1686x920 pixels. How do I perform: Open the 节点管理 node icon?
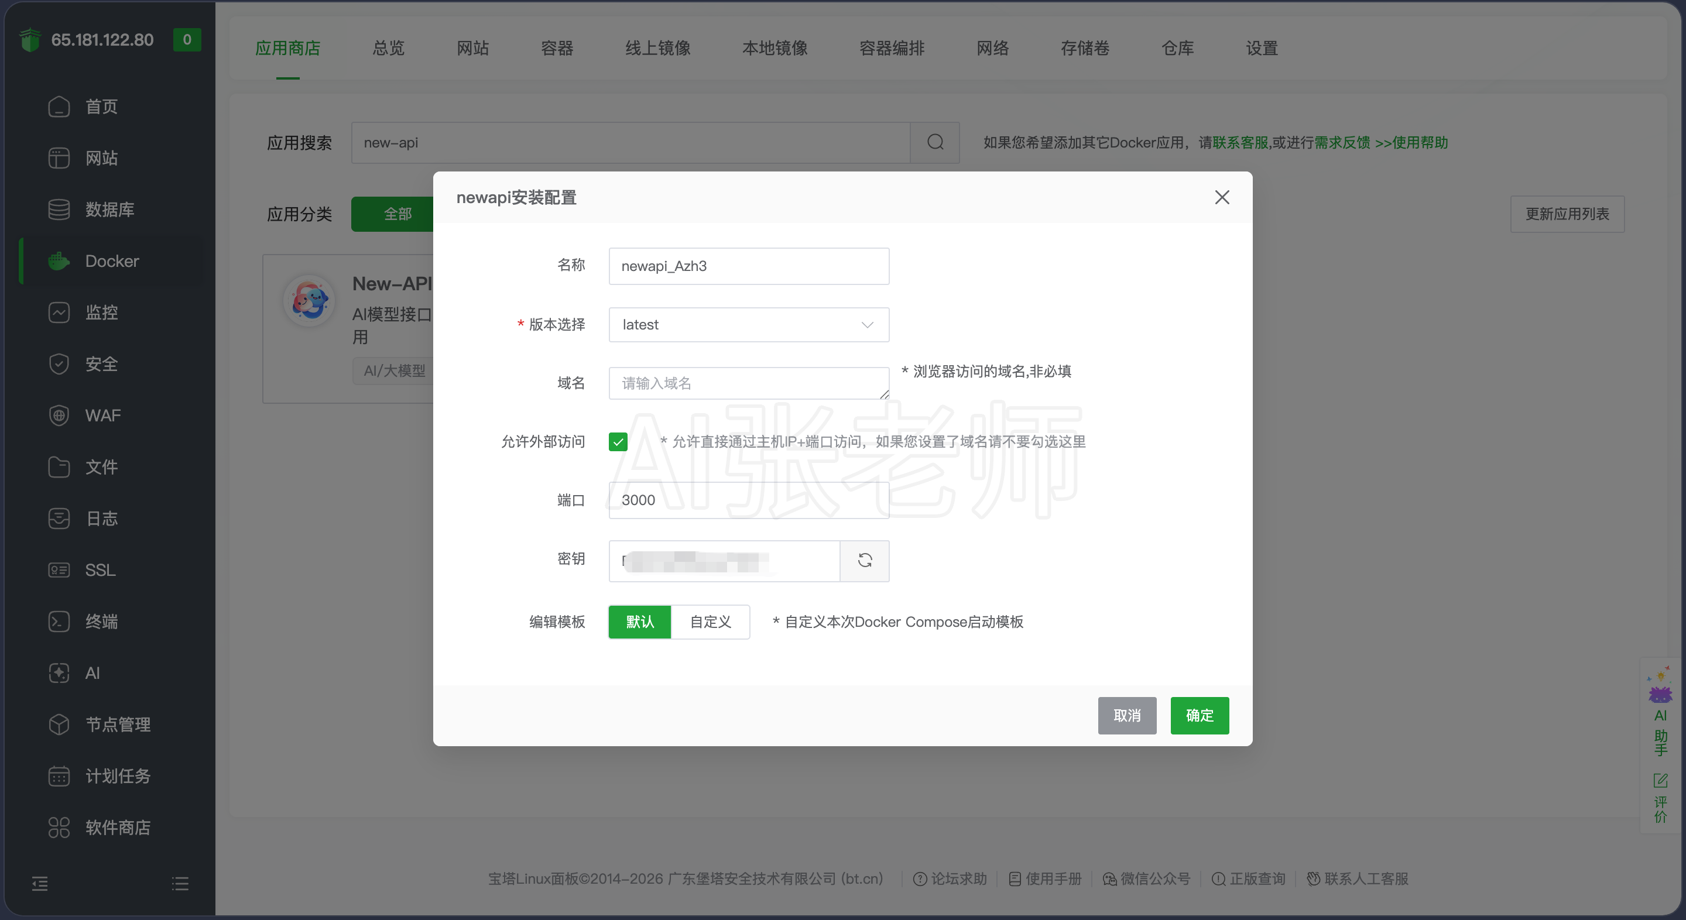(59, 725)
